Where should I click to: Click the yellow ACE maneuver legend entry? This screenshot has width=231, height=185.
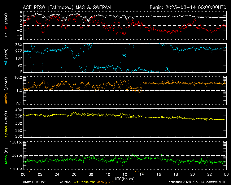[x=84, y=182]
